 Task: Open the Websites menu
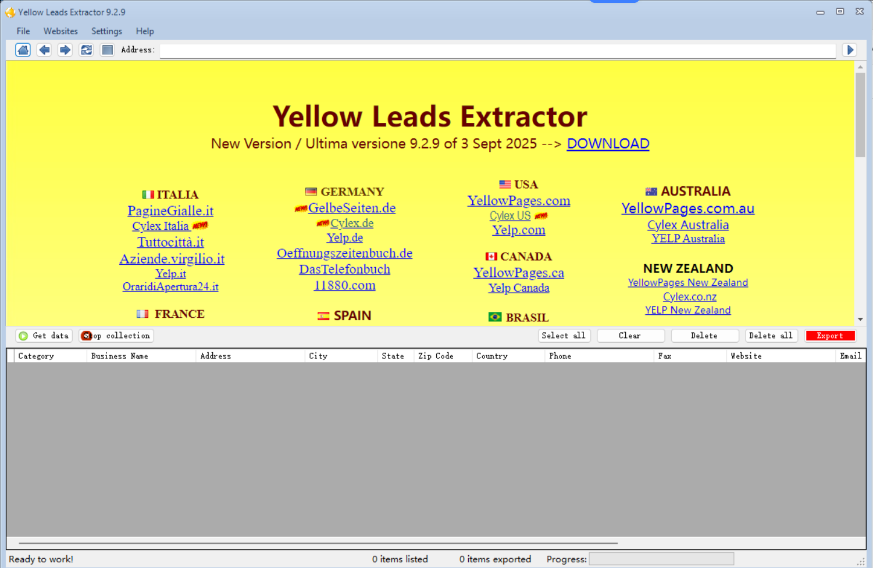[60, 31]
